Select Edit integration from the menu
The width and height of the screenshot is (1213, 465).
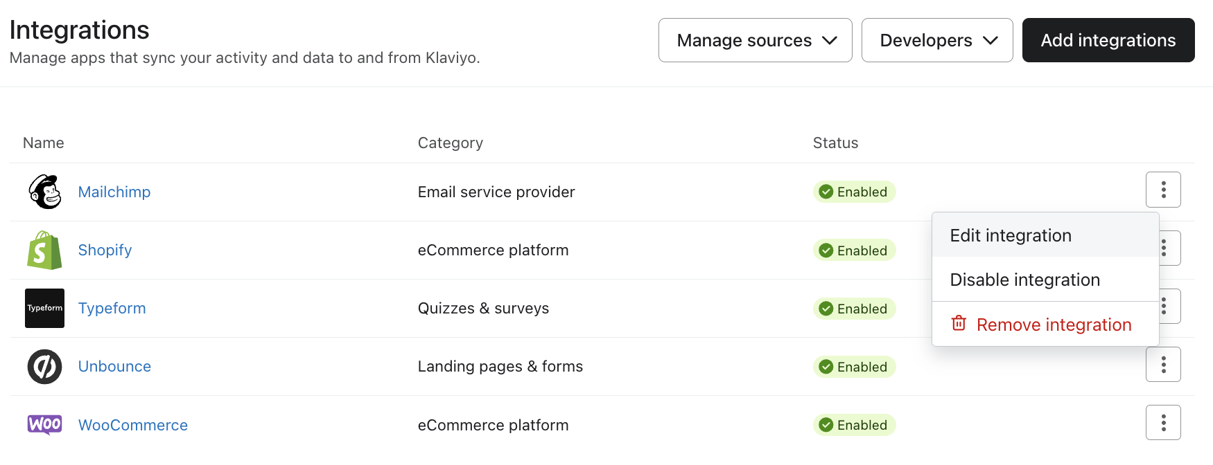(x=1010, y=235)
